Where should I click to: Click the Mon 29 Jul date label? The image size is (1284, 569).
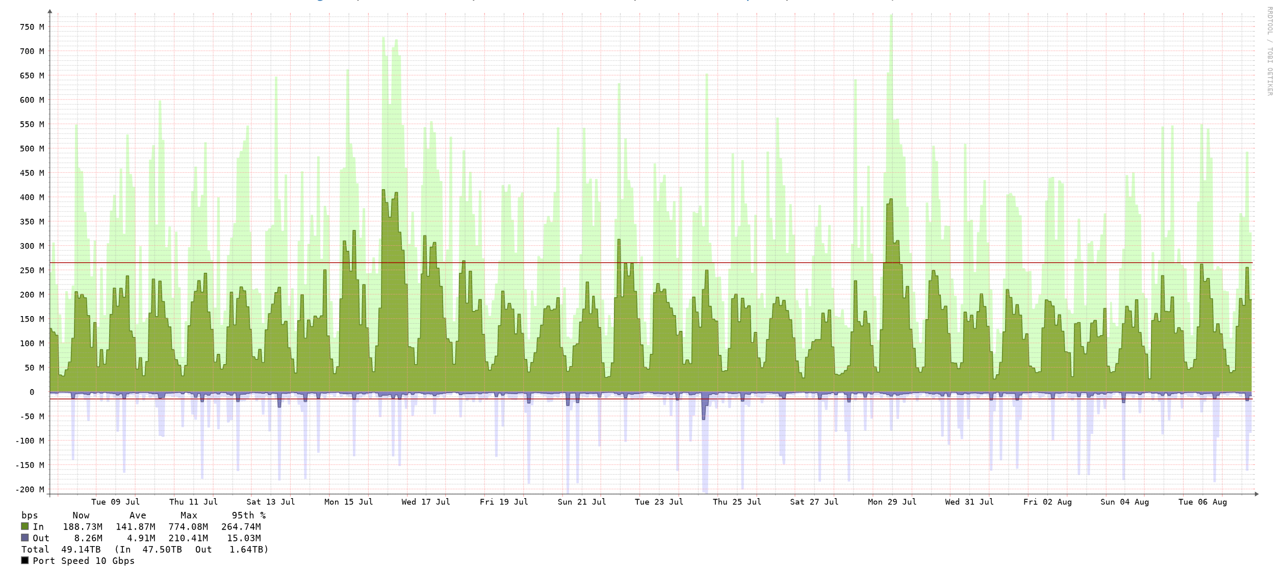pyautogui.click(x=892, y=502)
